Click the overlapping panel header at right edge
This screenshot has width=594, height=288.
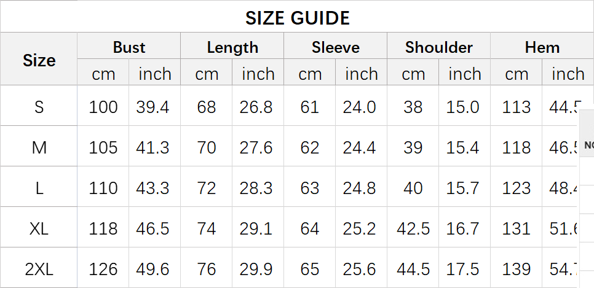[587, 145]
